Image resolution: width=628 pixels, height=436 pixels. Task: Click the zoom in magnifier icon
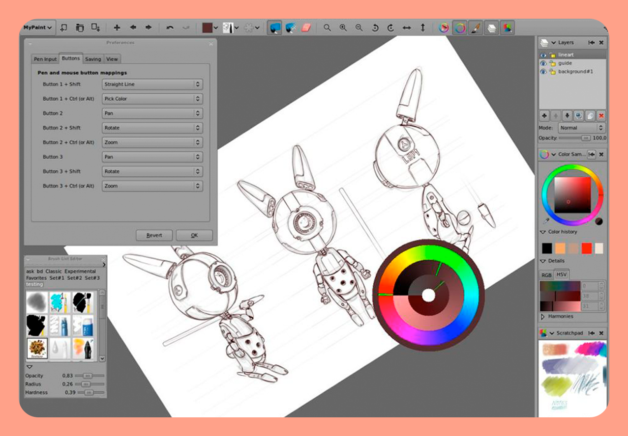(343, 28)
